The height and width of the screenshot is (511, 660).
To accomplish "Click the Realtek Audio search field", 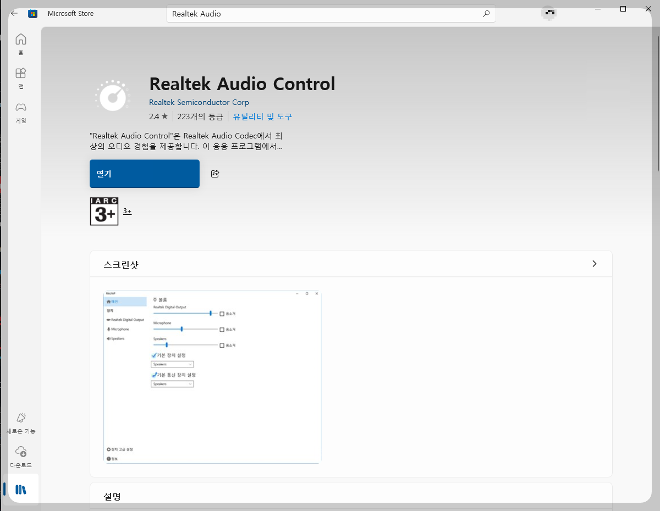I will pos(331,14).
